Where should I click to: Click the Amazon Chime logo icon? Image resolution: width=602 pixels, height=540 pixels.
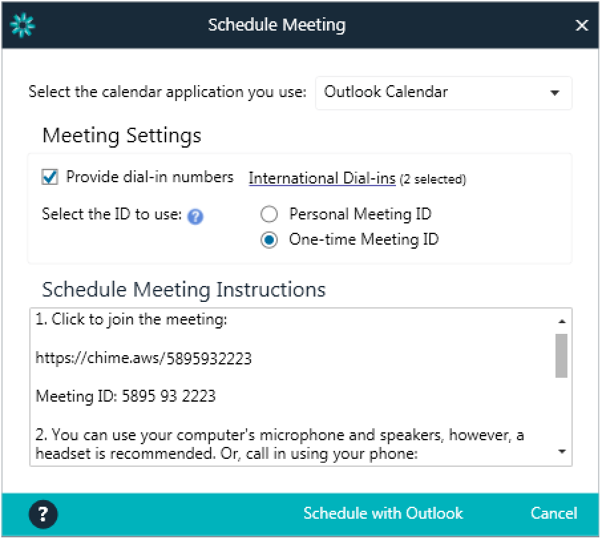pos(23,25)
